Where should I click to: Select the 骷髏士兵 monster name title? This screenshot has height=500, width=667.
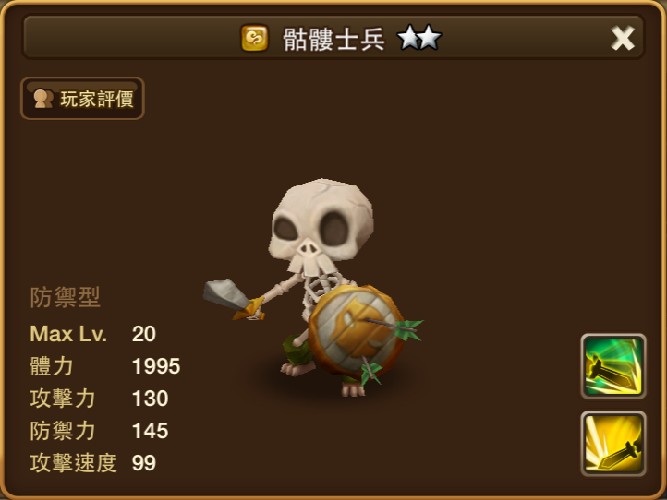click(x=333, y=39)
